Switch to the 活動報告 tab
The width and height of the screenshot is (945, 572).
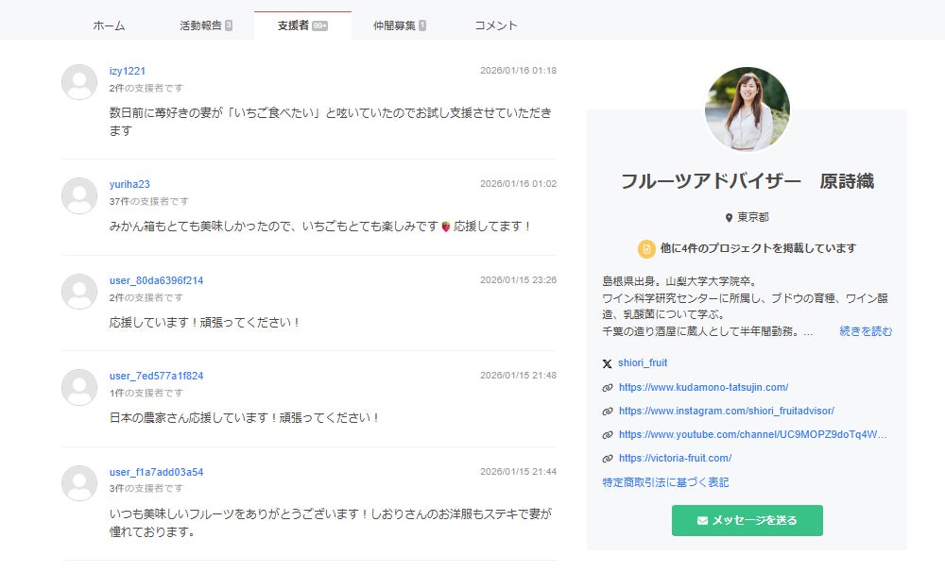click(x=205, y=26)
